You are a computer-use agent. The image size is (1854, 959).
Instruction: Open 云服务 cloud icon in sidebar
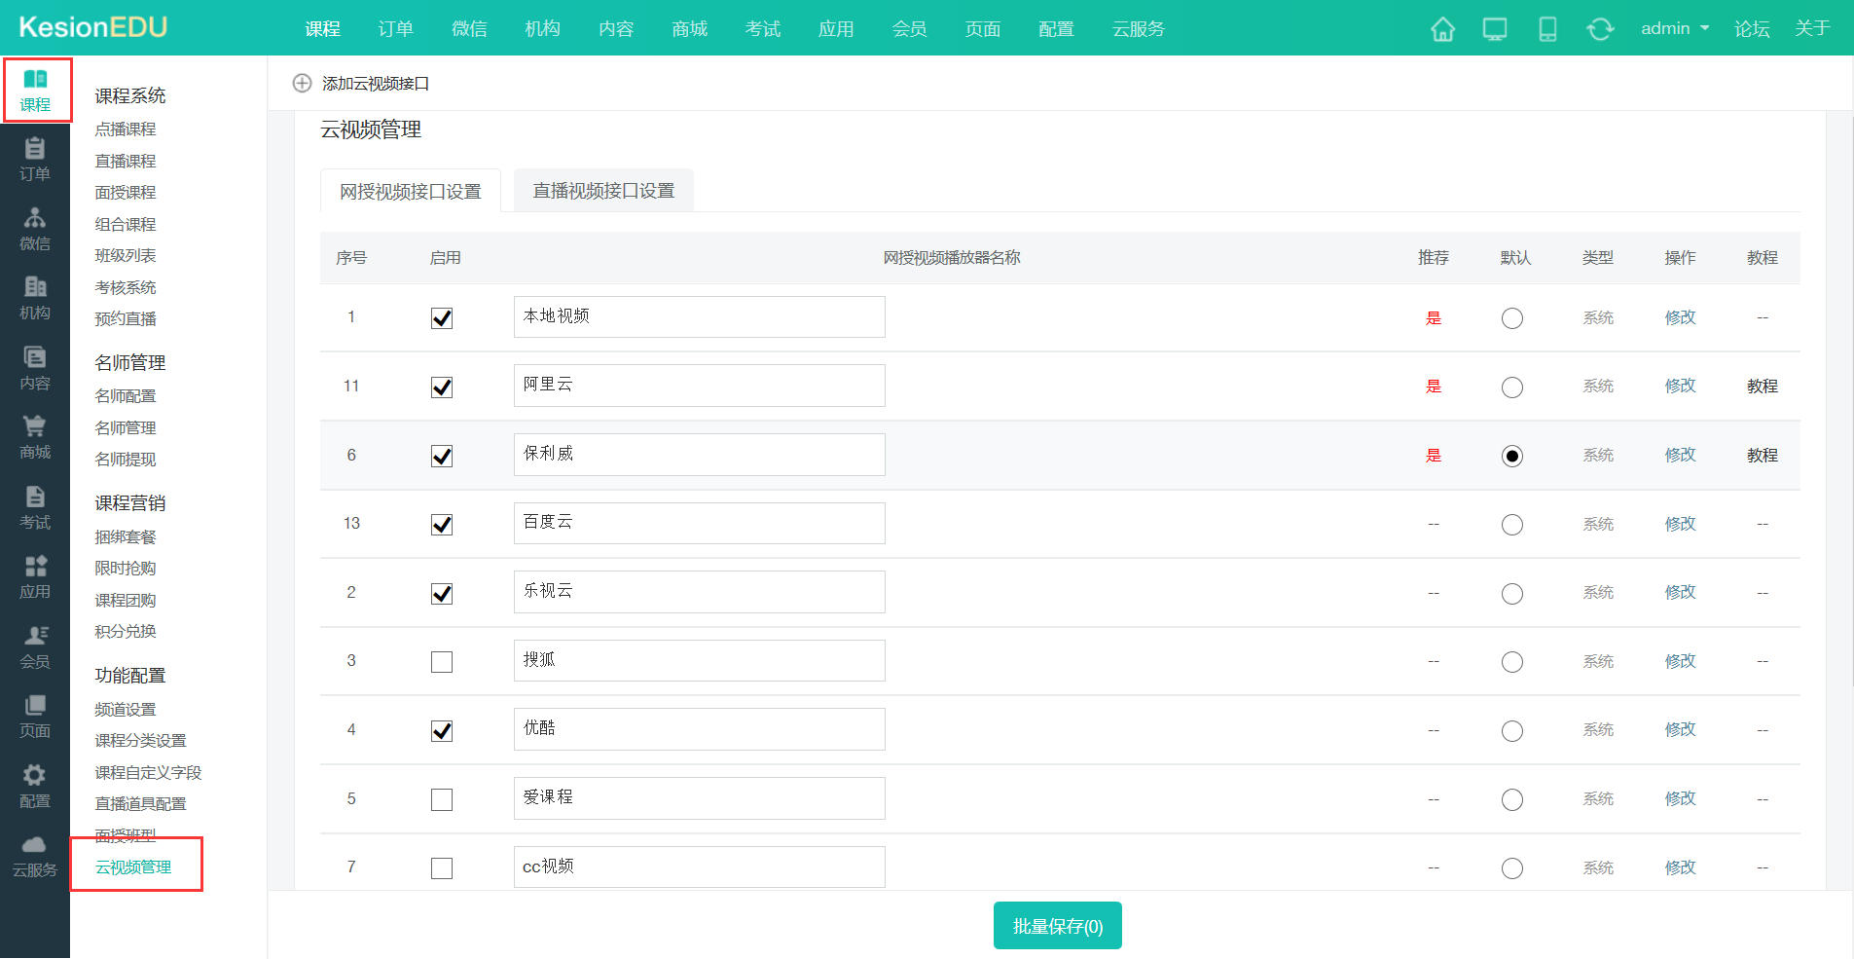(x=35, y=855)
